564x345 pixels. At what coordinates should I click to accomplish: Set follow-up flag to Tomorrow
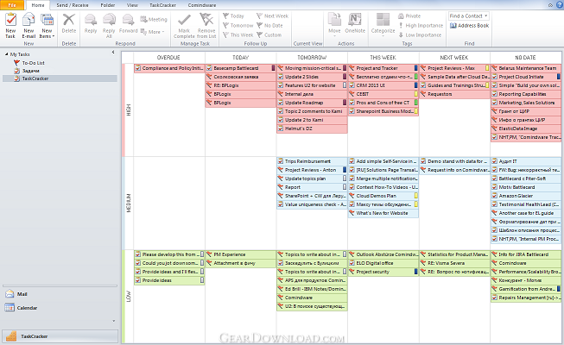238,26
